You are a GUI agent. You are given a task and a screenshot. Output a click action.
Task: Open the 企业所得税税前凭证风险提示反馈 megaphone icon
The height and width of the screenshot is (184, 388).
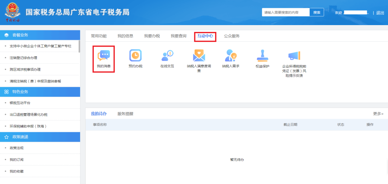coord(294,55)
